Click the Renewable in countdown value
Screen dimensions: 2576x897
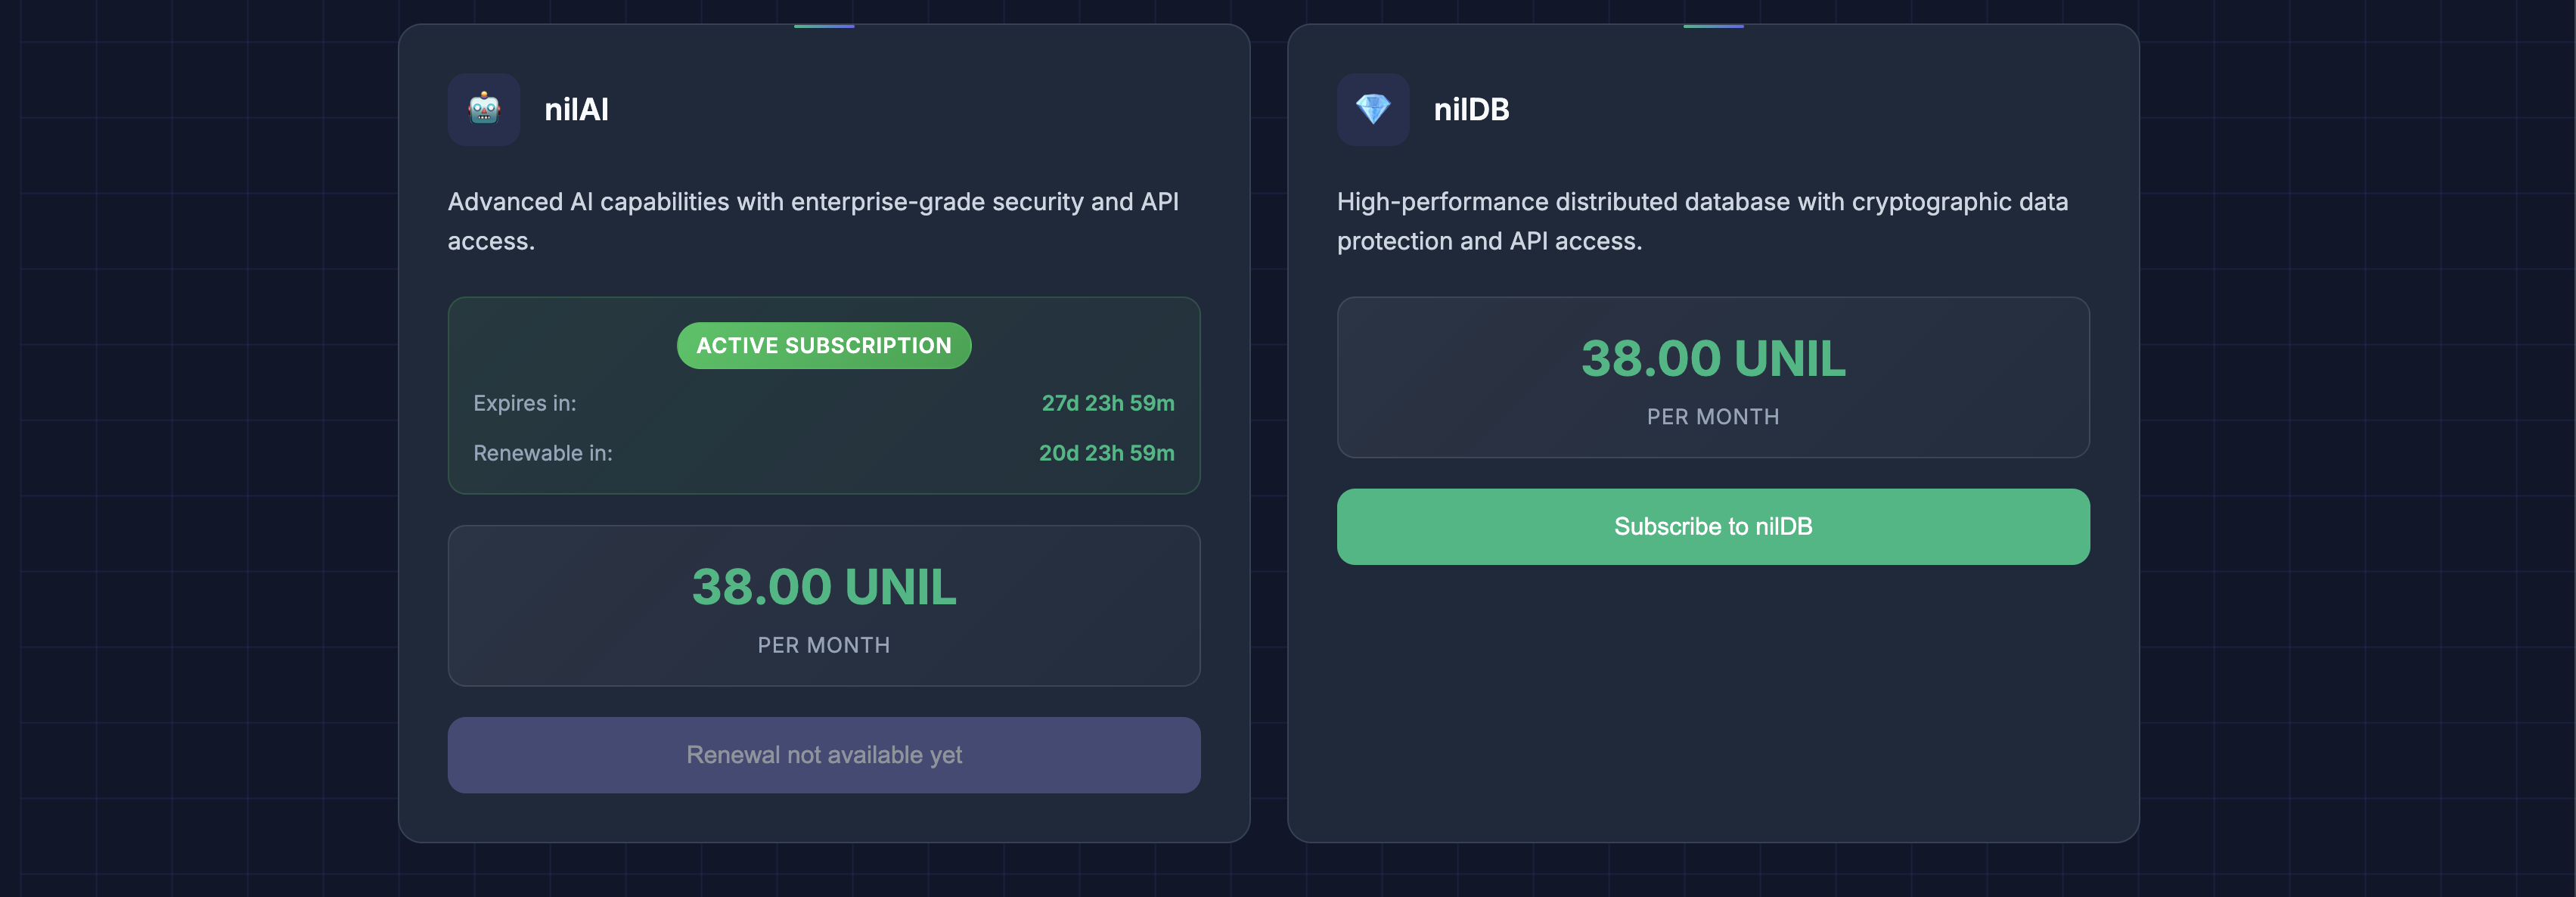coord(1106,453)
